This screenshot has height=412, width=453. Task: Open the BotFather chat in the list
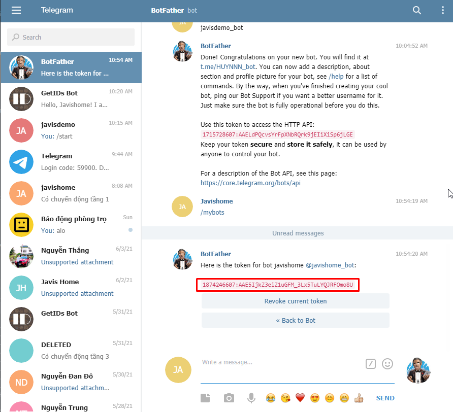pos(71,67)
